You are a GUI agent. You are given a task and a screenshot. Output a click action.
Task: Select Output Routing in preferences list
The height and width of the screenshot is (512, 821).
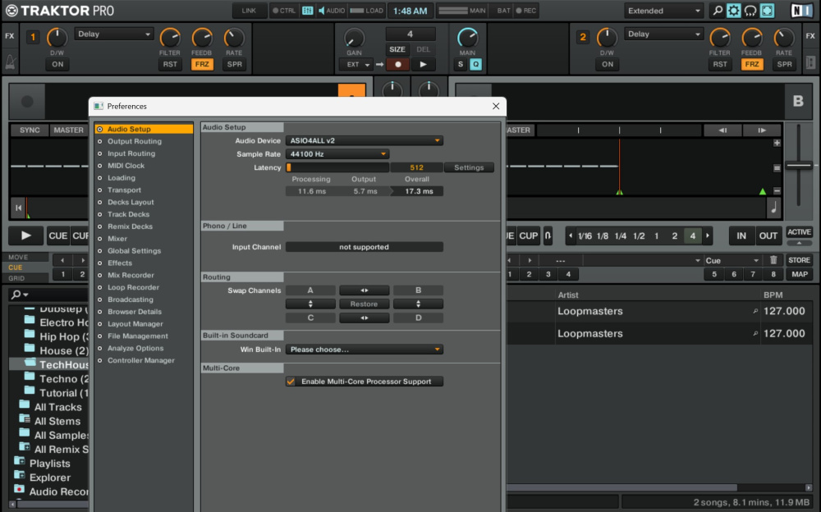(135, 141)
